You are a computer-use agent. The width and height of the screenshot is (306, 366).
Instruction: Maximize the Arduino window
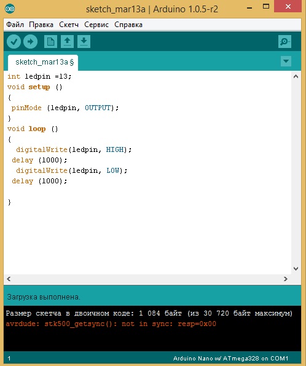pyautogui.click(x=266, y=6)
